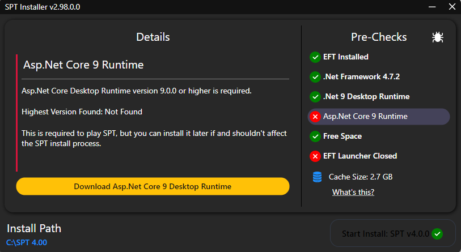Click the C:\SPT 4.00 install path link
This screenshot has height=252, width=461.
(x=27, y=242)
